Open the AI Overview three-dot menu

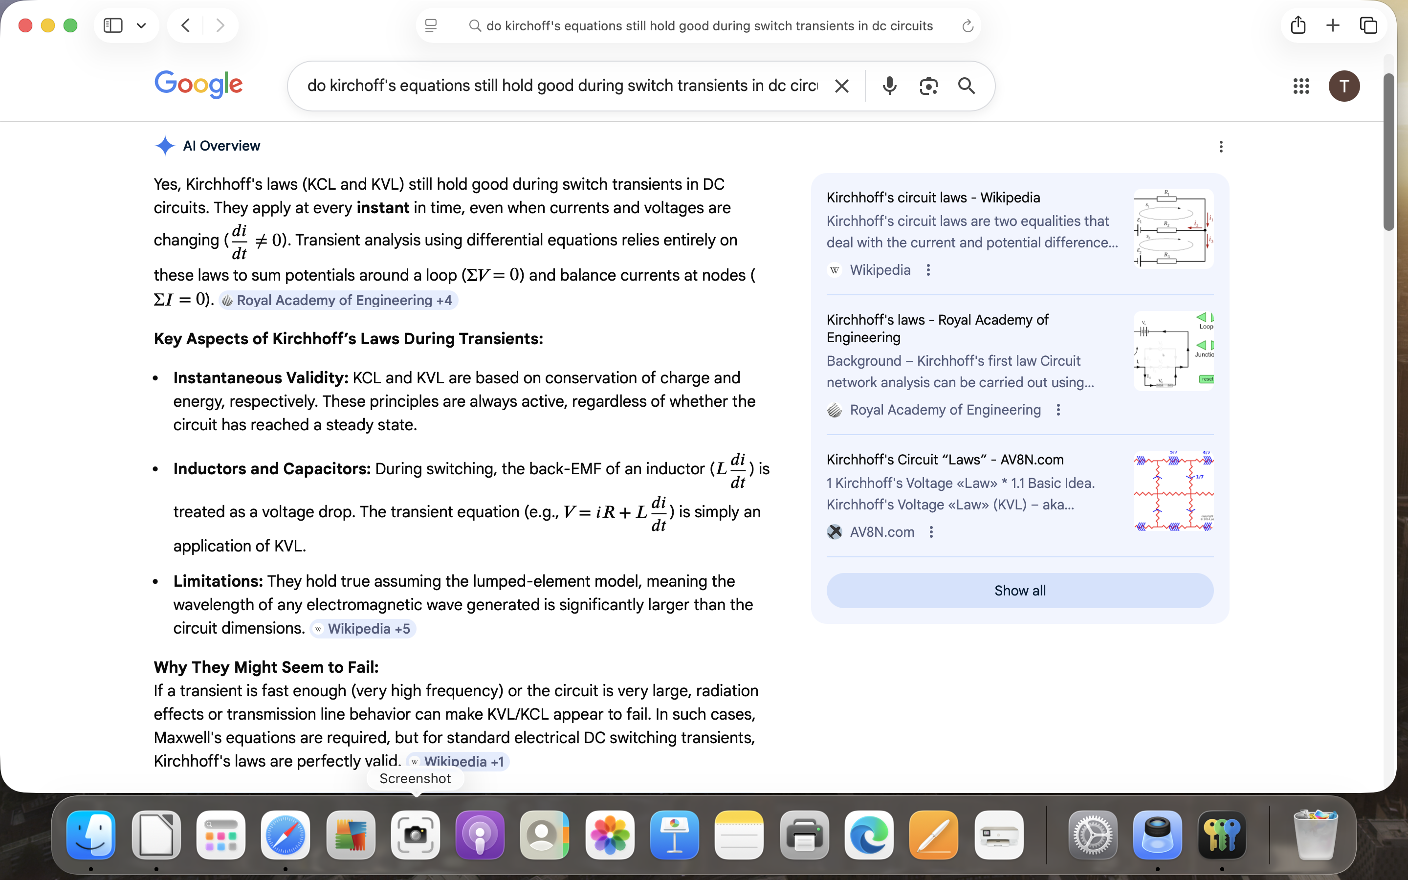click(1221, 147)
